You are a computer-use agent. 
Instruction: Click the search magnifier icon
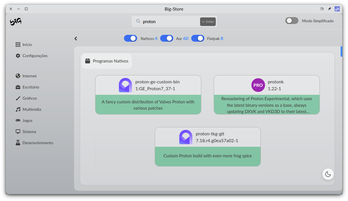click(x=138, y=21)
